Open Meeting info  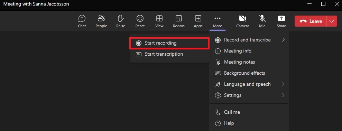[249, 51]
